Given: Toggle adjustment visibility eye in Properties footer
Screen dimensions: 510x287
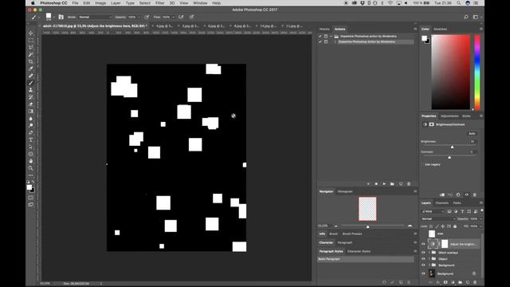Looking at the screenshot, I should (466, 195).
